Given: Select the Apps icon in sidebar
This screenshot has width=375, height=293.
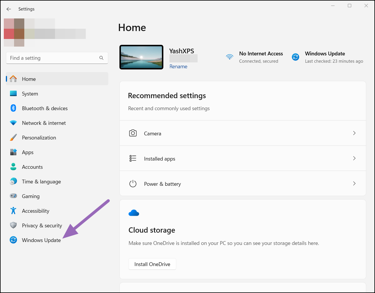Looking at the screenshot, I should click(13, 152).
